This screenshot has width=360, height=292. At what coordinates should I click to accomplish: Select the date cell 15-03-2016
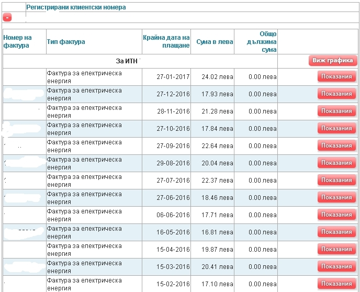click(x=173, y=267)
